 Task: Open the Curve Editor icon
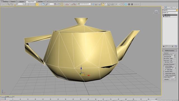(106, 4)
